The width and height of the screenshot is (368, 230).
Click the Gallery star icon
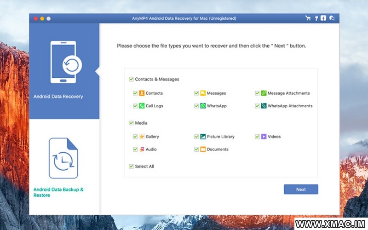pos(142,137)
